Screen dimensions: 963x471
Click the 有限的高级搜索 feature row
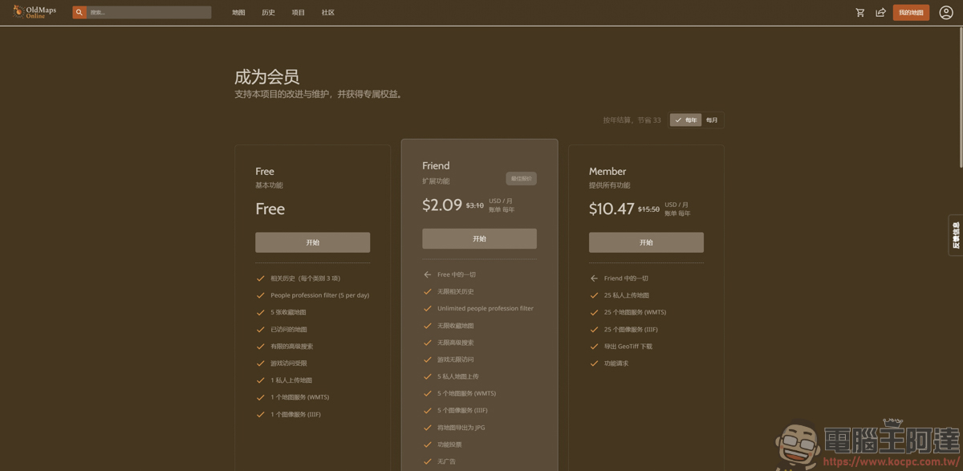coord(292,347)
